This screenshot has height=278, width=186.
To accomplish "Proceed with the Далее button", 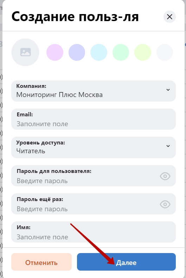I will (x=126, y=262).
